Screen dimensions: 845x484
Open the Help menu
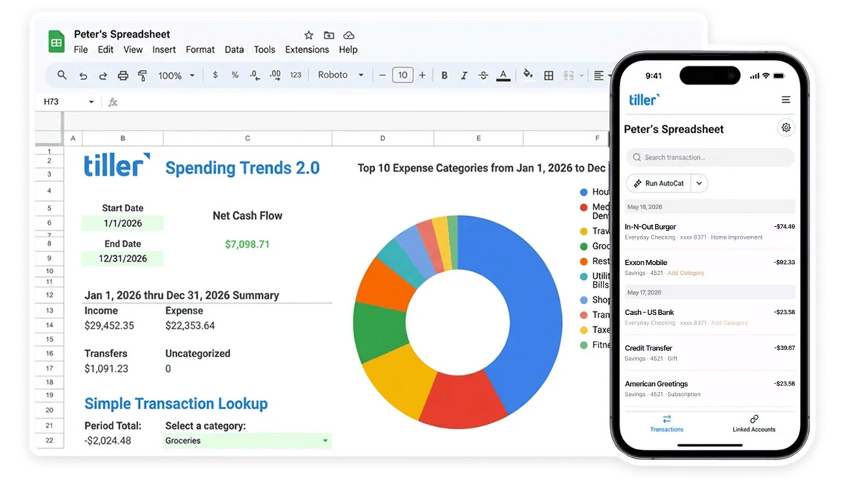click(348, 50)
